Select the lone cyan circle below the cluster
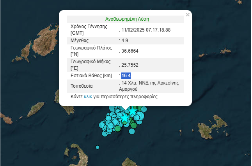 [132, 131]
